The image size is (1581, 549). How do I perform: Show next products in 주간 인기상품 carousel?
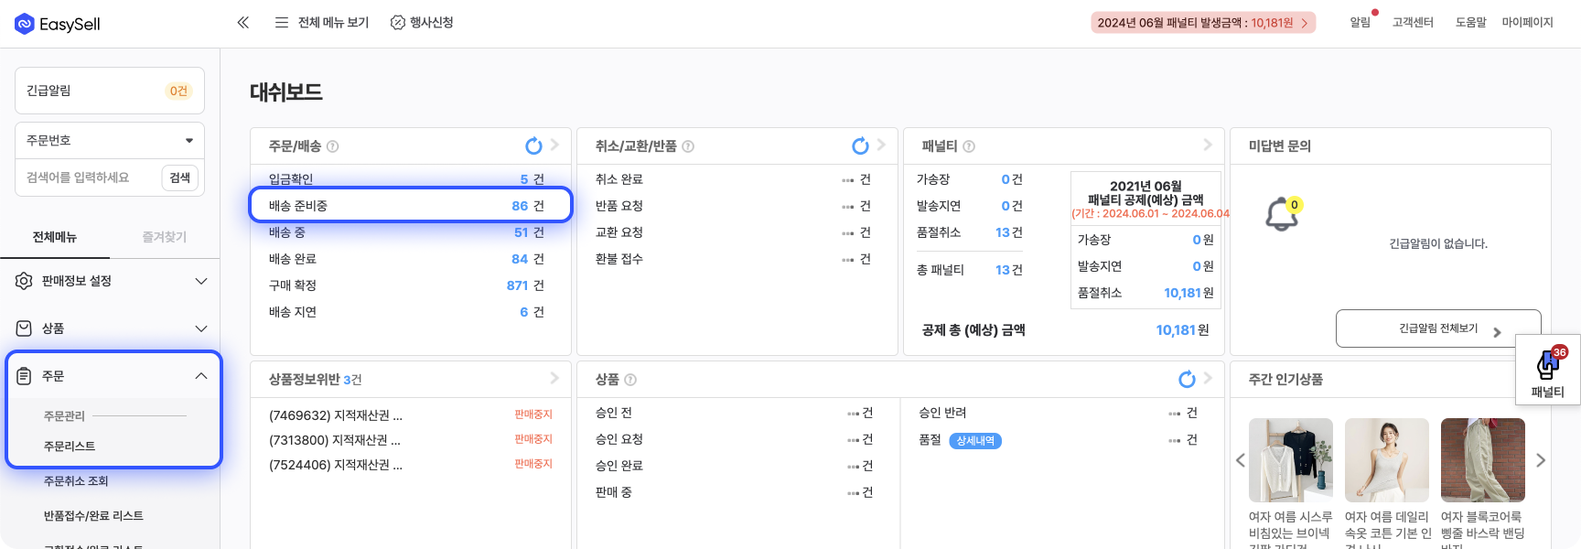pos(1541,460)
